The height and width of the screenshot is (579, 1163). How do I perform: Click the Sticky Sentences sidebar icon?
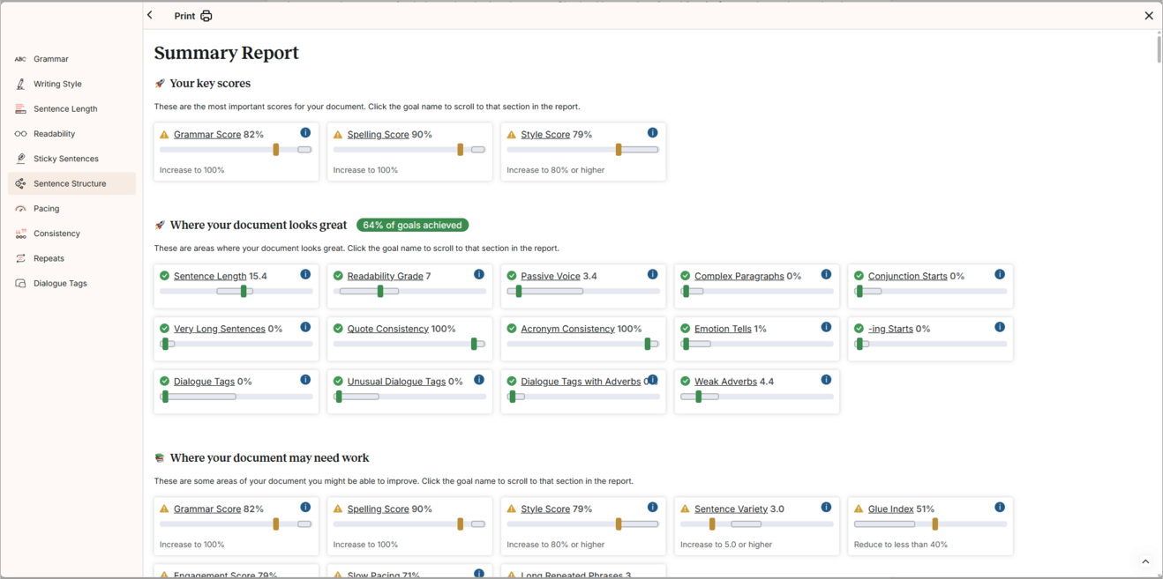click(x=20, y=159)
